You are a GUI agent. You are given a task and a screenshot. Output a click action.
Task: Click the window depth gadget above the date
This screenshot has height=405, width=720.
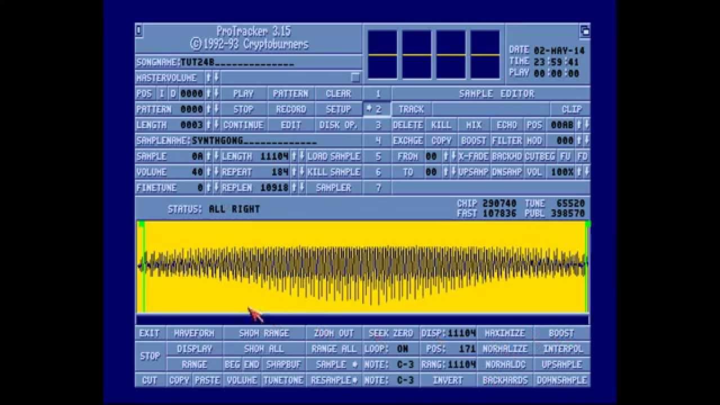point(585,31)
